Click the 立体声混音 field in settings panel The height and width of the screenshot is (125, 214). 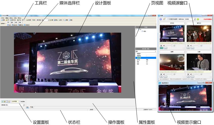click(15, 101)
